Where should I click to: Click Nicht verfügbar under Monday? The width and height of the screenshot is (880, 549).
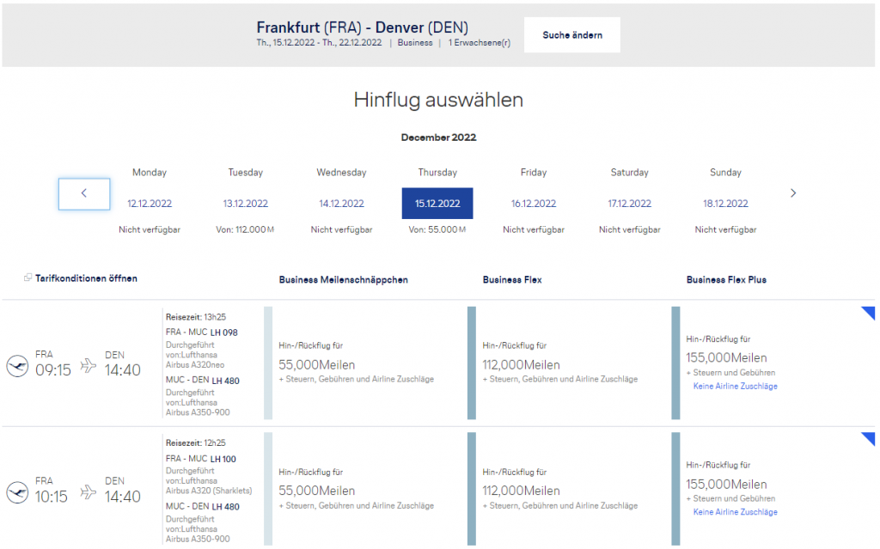pyautogui.click(x=150, y=229)
